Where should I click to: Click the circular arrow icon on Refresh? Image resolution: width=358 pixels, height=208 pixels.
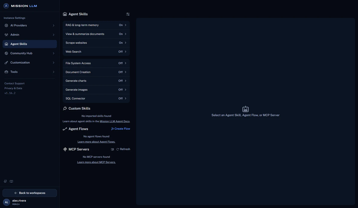pos(118,149)
